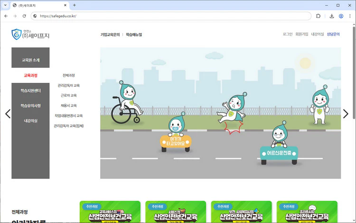Go to the previous banner slide
The width and height of the screenshot is (356, 223).
coord(8,114)
